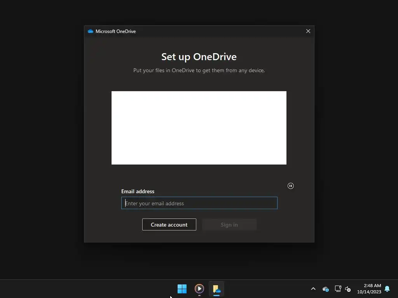This screenshot has height=298, width=398.
Task: Click the white animation placeholder area
Action: coord(199,128)
